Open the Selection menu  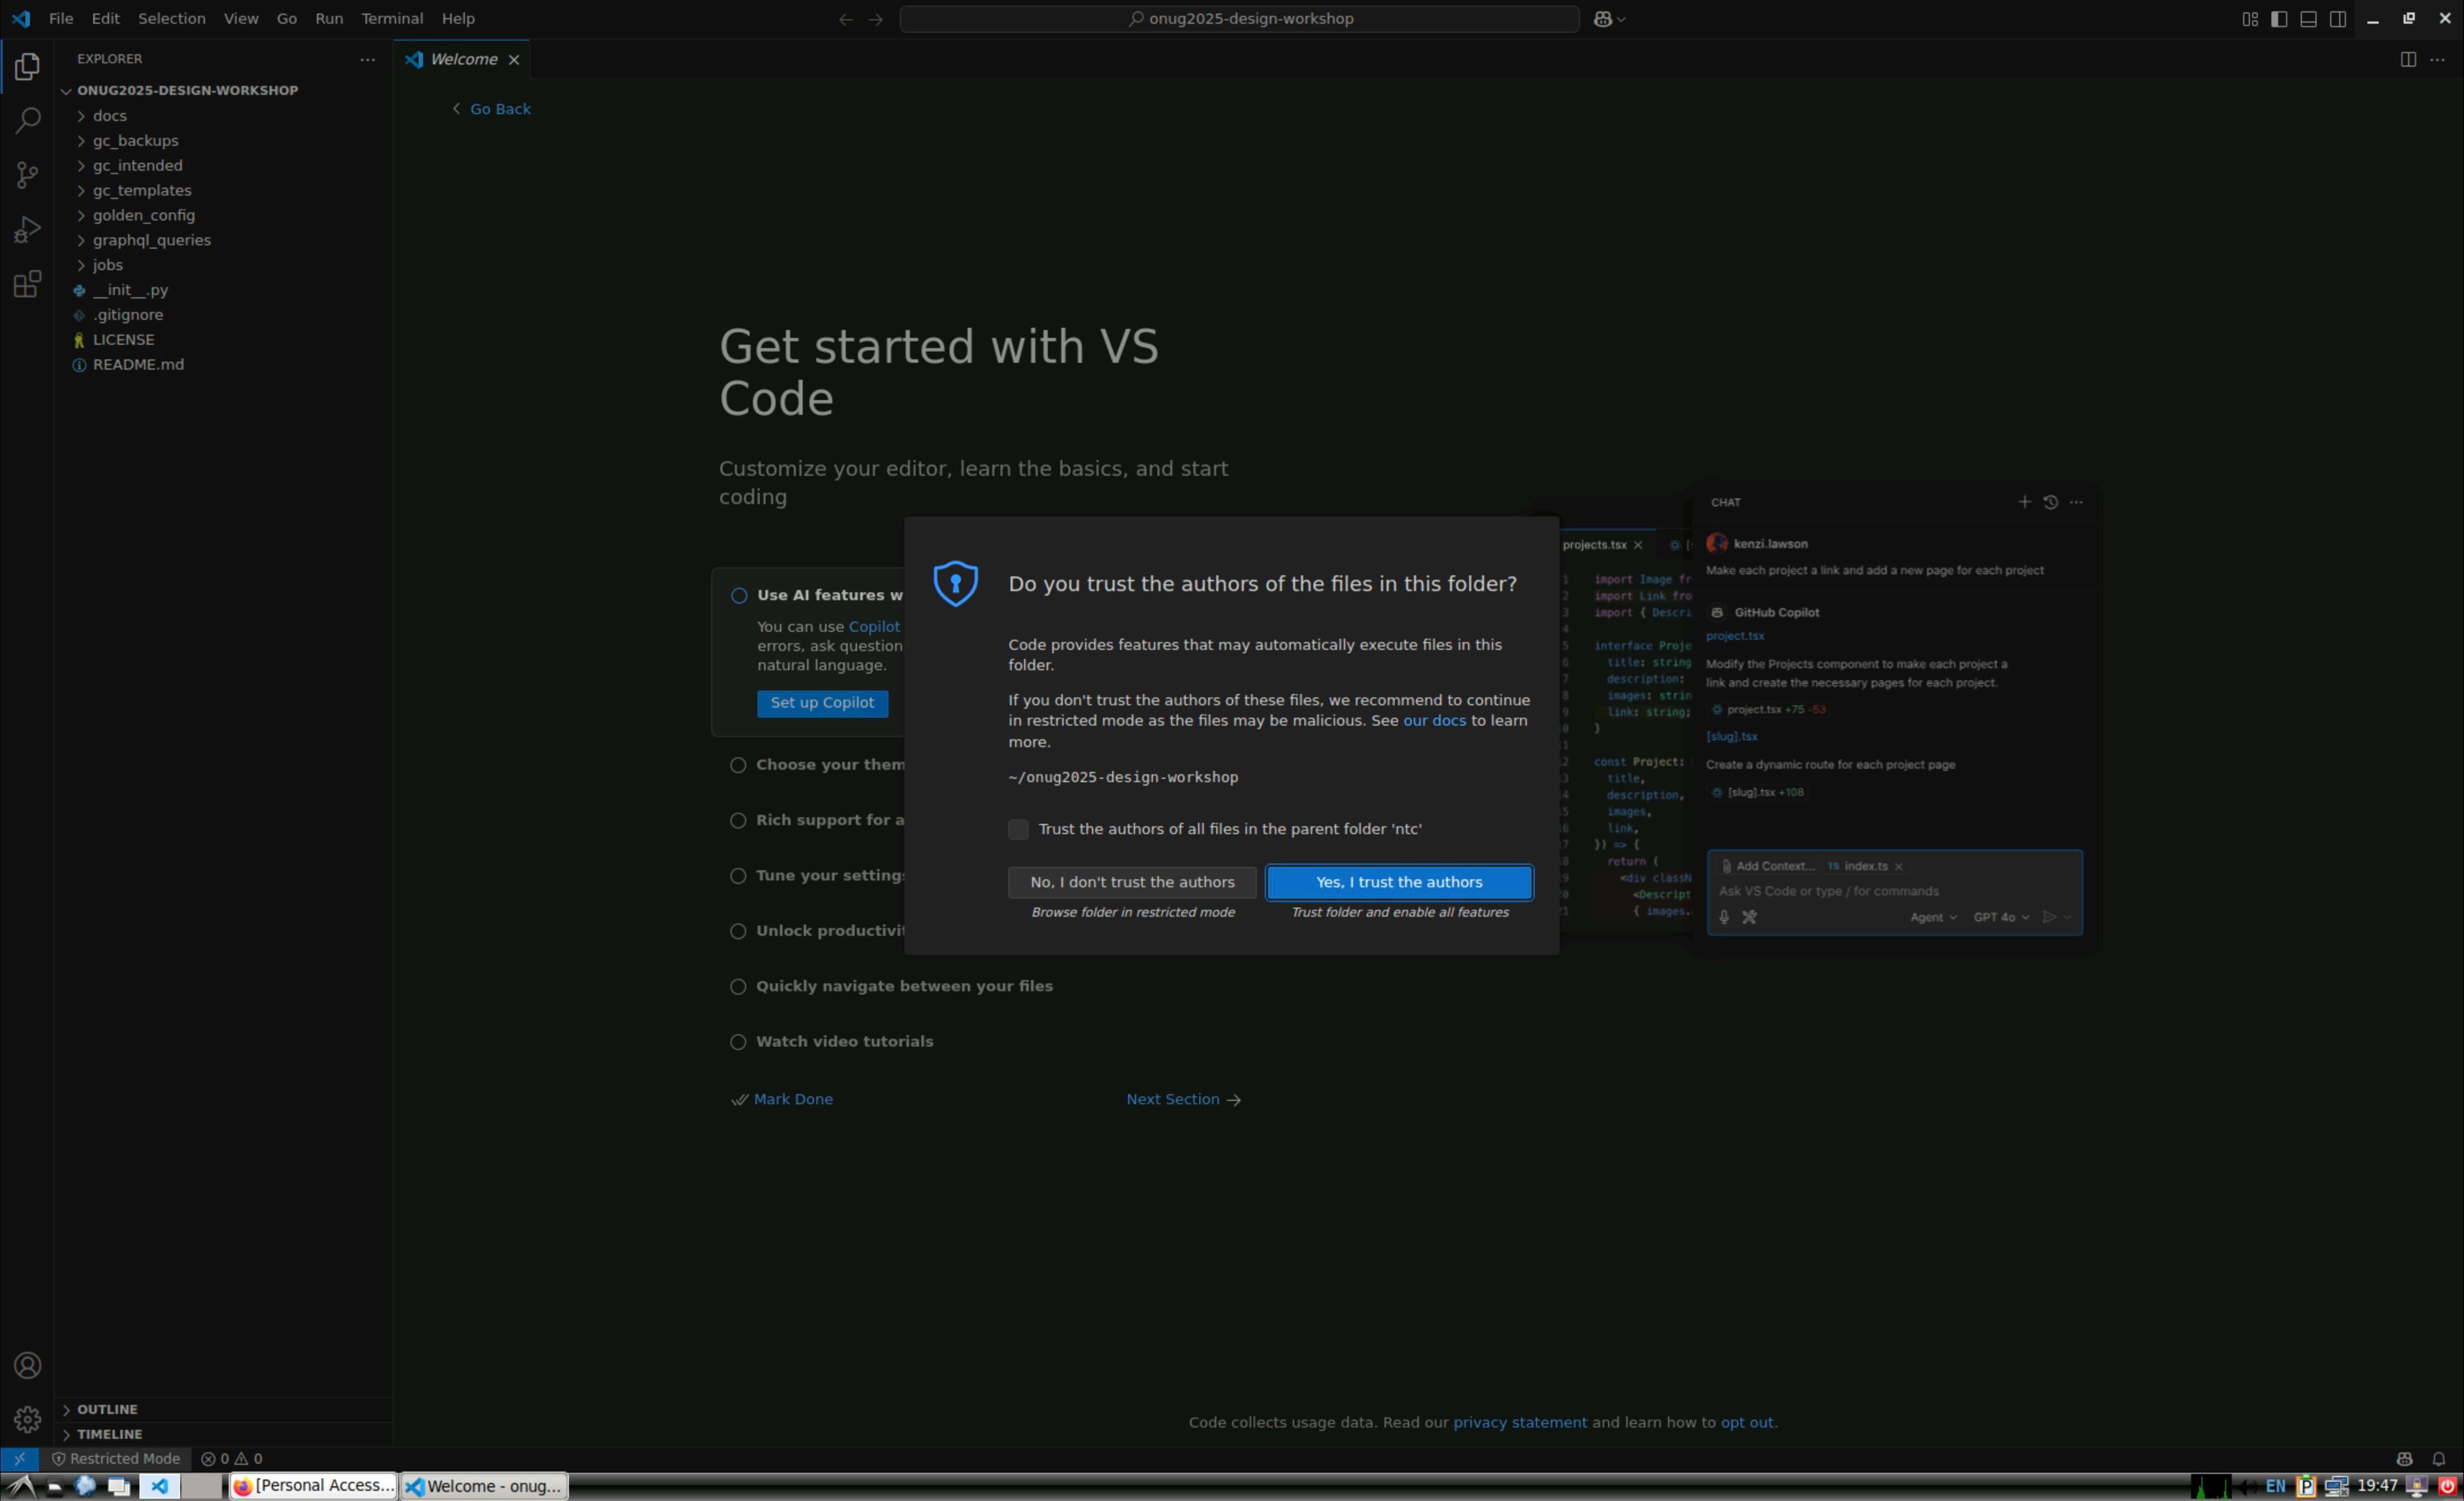point(171,19)
